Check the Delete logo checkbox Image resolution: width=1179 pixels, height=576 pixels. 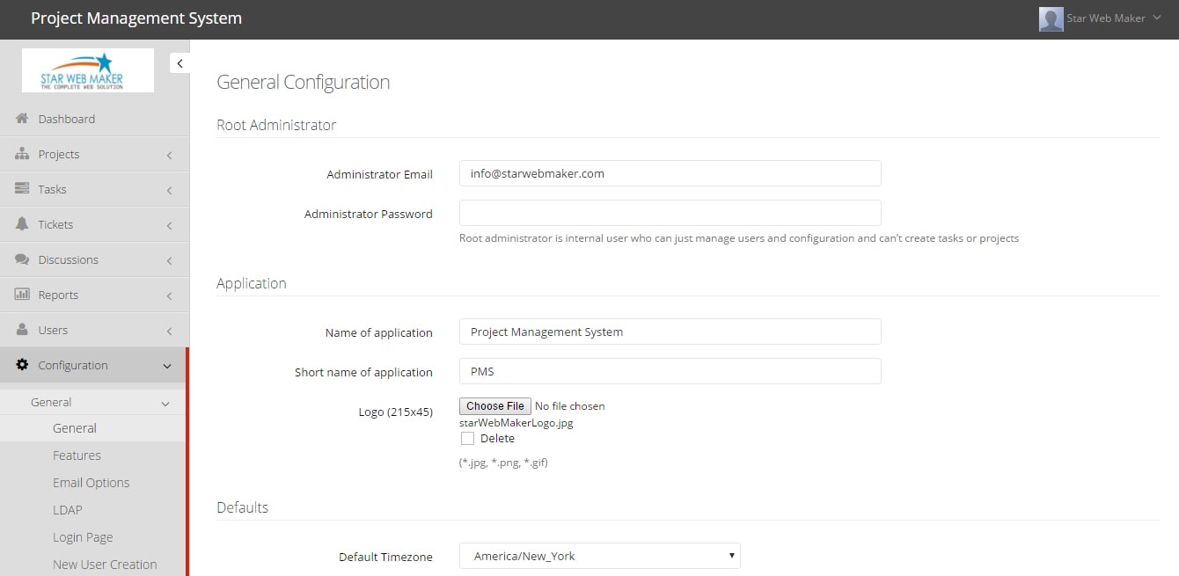[x=467, y=438]
